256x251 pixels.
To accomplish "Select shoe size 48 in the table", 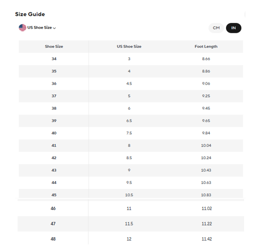I will [53, 239].
